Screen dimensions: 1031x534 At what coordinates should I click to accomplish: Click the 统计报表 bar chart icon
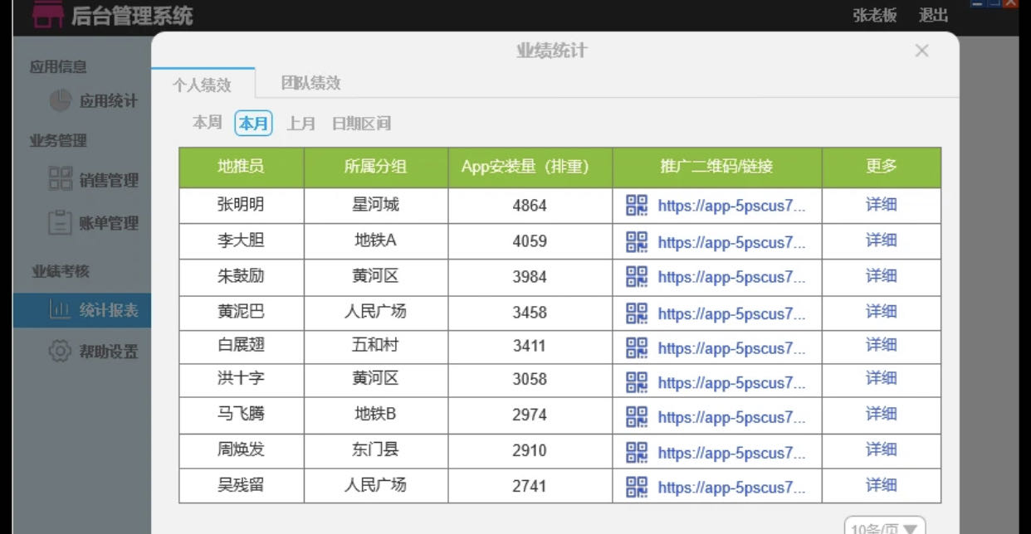tap(60, 310)
